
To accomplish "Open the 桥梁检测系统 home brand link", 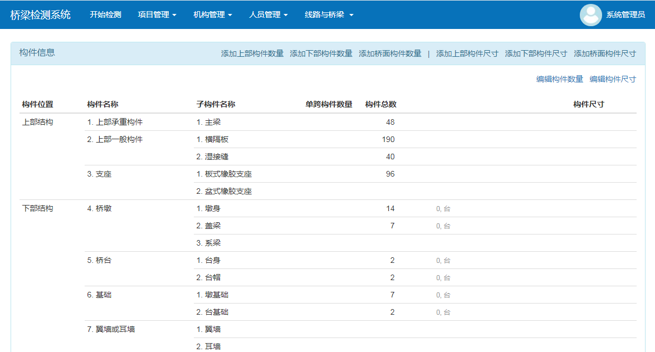I will tap(41, 15).
